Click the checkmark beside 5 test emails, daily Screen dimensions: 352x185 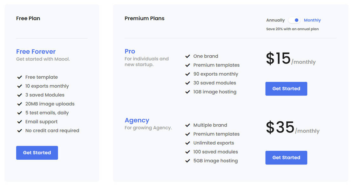(x=20, y=113)
